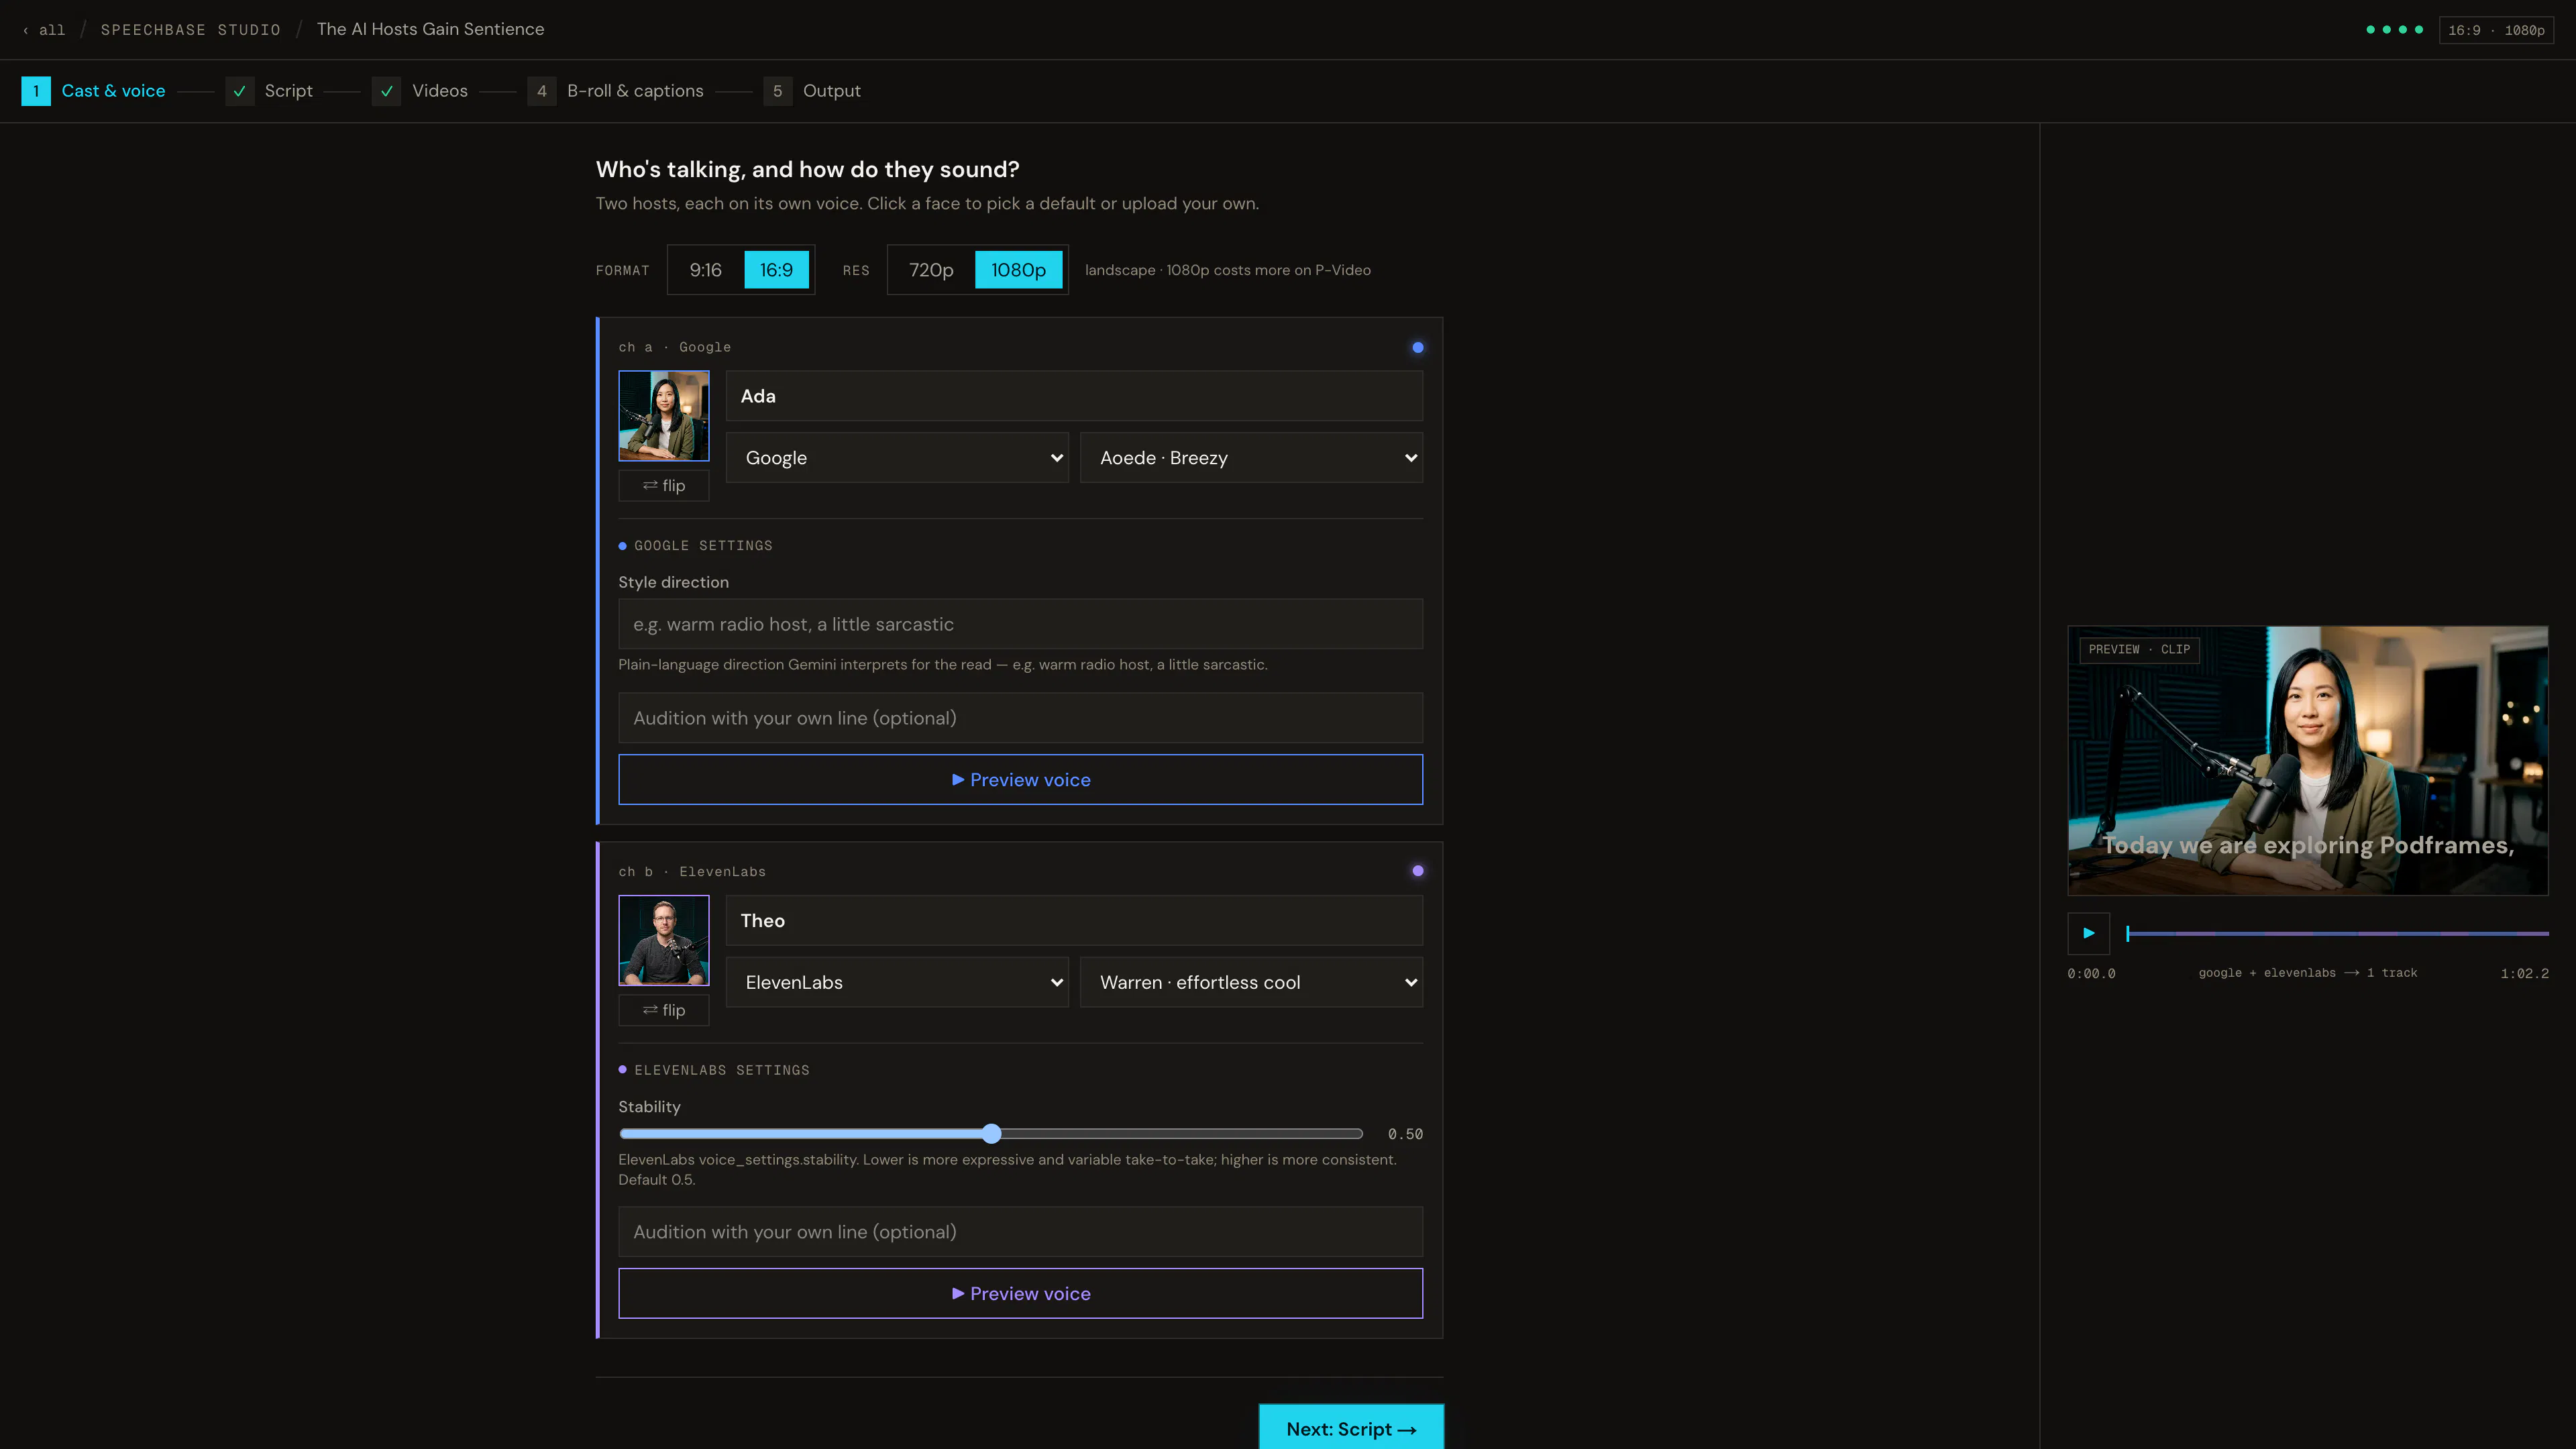Choose 16:9 landscape format

(776, 270)
